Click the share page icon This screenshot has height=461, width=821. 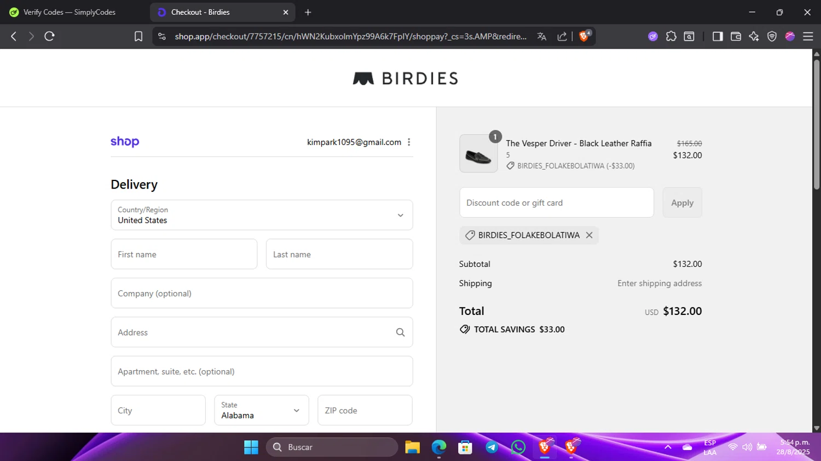click(562, 36)
